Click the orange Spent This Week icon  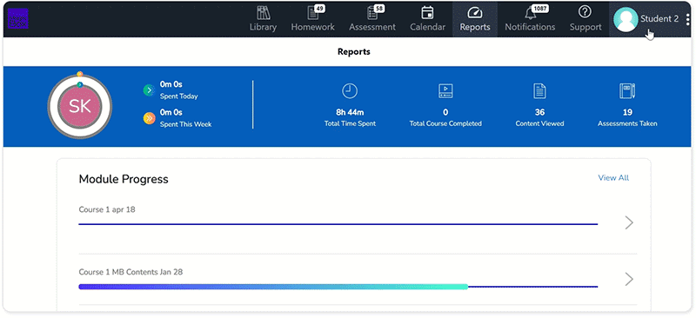[x=149, y=118]
